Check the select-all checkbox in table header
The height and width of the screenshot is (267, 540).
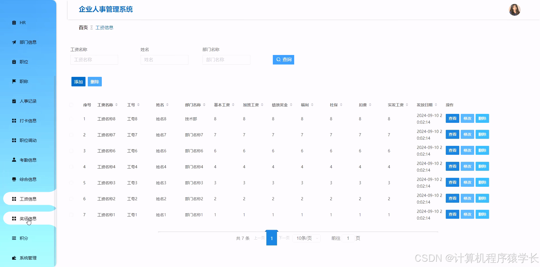coord(71,105)
